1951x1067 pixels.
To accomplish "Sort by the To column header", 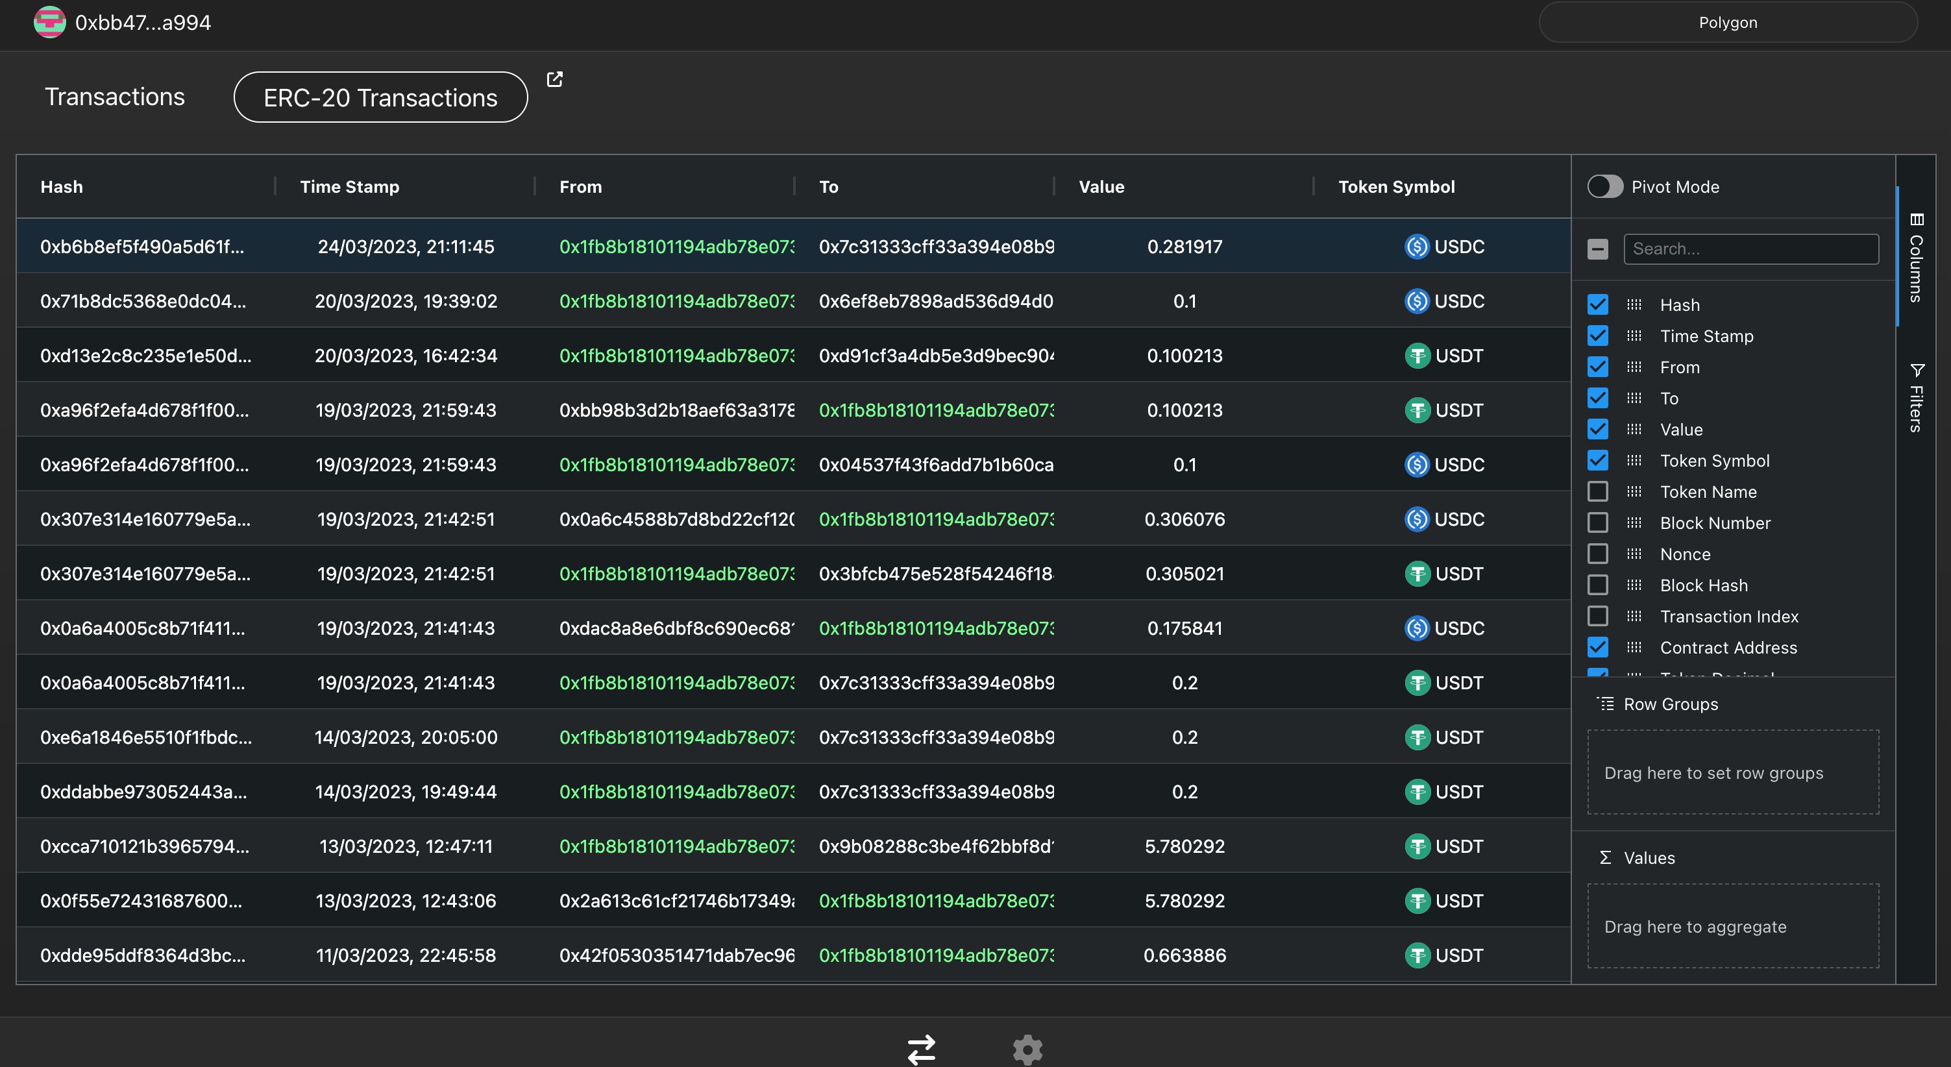I will point(829,186).
